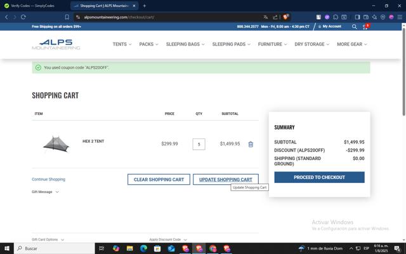
Task: Click the ESP language indicator in tray
Action: 366,248
